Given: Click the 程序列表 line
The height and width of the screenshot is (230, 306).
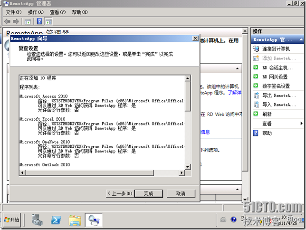Looking at the screenshot, I should pyautogui.click(x=29, y=87).
